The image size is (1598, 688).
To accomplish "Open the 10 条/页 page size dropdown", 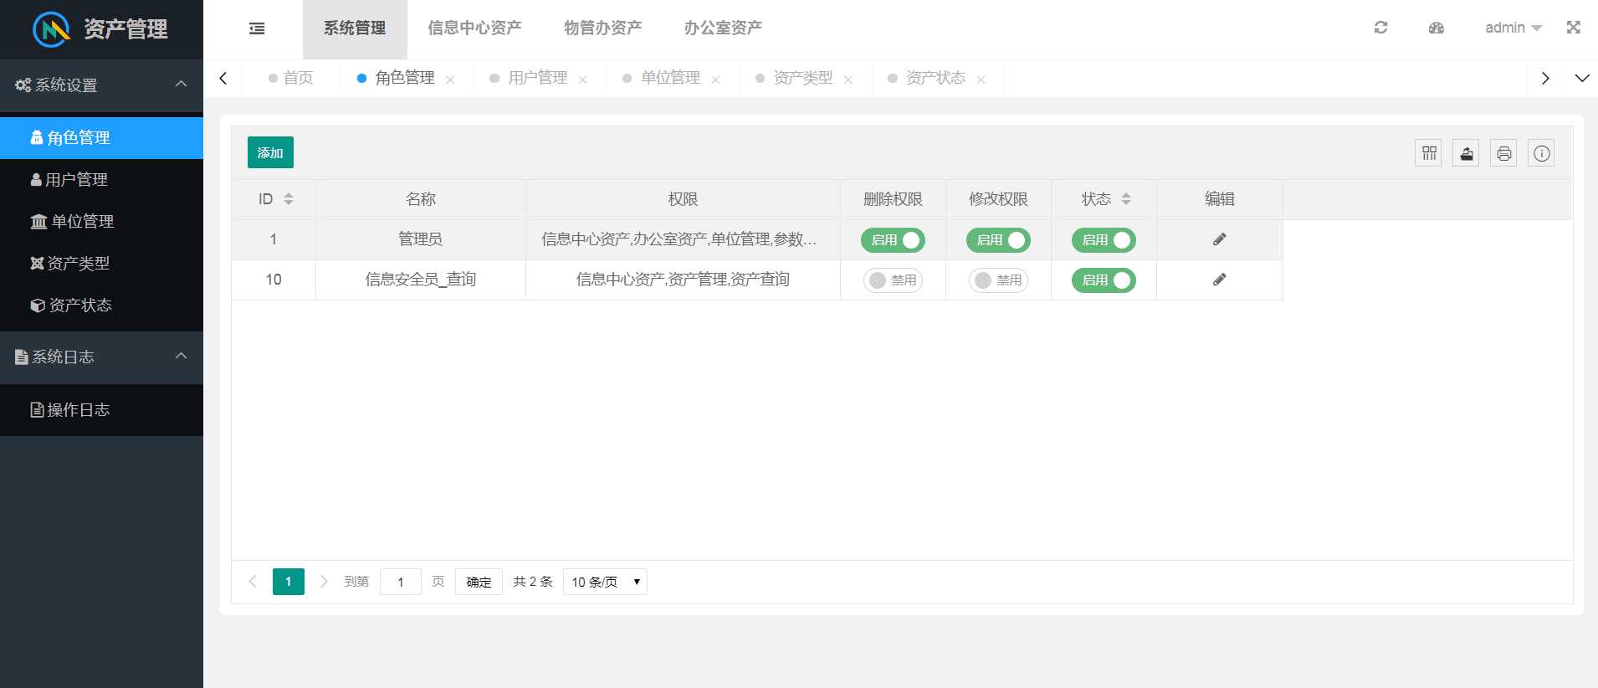I will coord(605,582).
